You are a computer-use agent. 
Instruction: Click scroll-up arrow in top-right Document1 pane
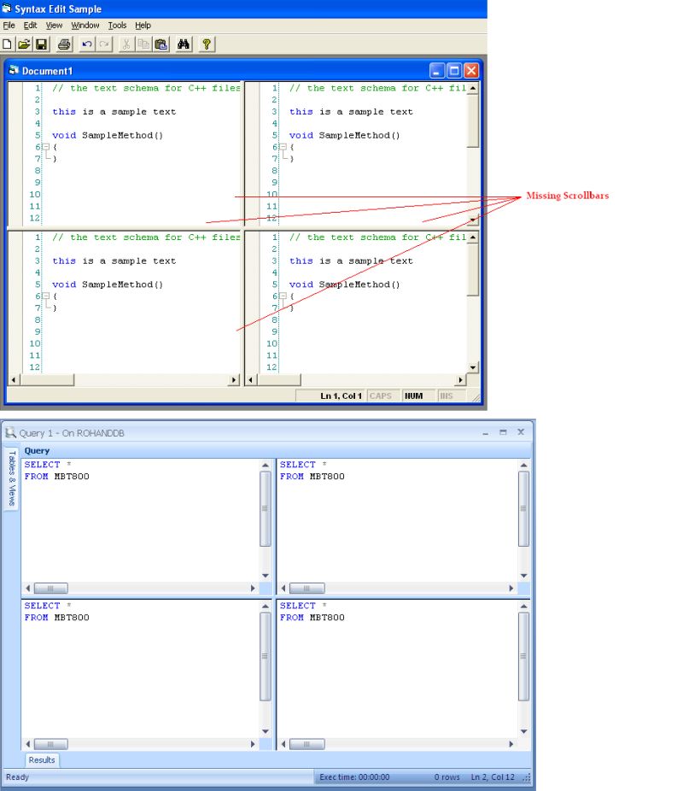(473, 88)
